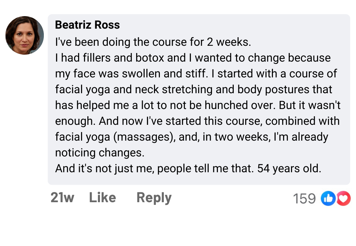
Task: Like Beatriz Ross's comment
Action: [103, 198]
